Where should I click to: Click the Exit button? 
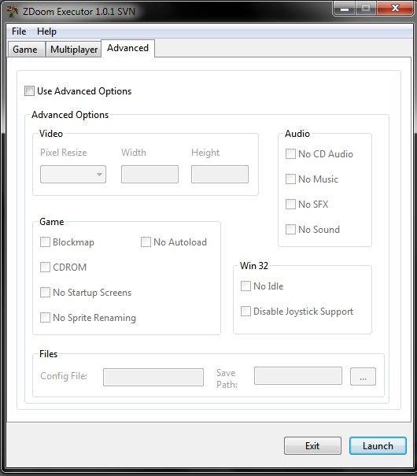click(x=312, y=445)
